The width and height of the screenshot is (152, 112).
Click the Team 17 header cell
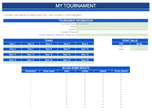[x=31, y=60]
